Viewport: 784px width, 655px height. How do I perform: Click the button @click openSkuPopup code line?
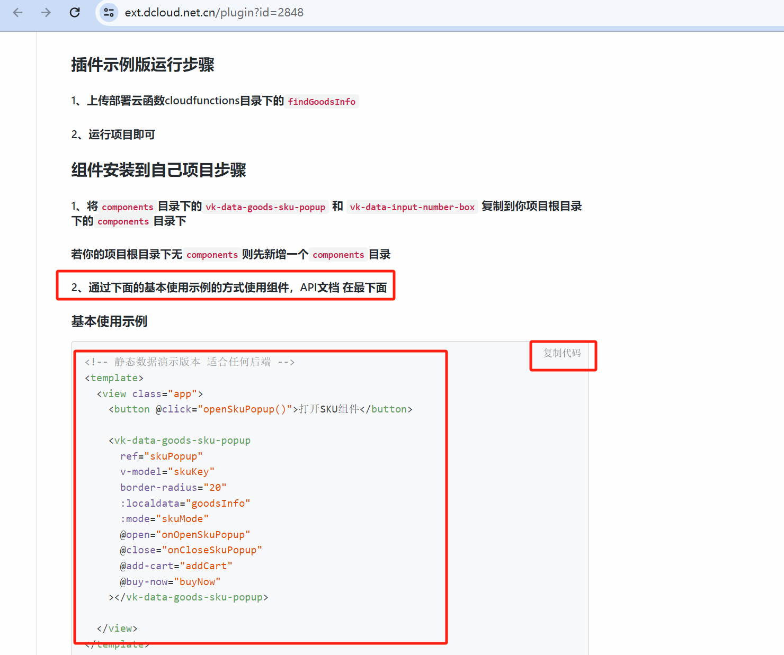(x=261, y=409)
